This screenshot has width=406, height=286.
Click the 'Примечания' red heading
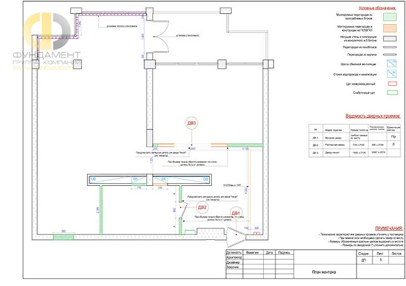pos(389,228)
